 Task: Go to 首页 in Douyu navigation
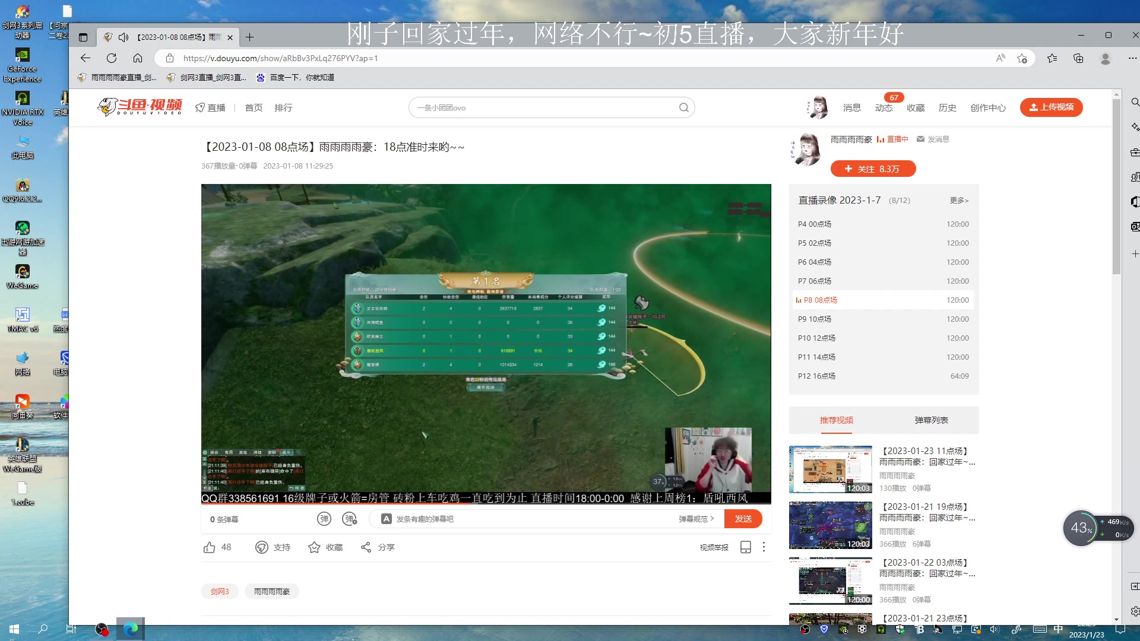[254, 107]
